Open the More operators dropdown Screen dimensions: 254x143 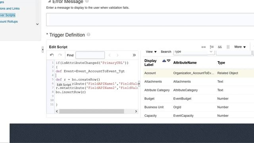tap(240, 47)
